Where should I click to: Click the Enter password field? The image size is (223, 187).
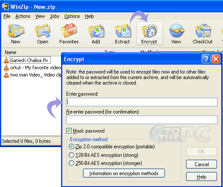point(142,102)
